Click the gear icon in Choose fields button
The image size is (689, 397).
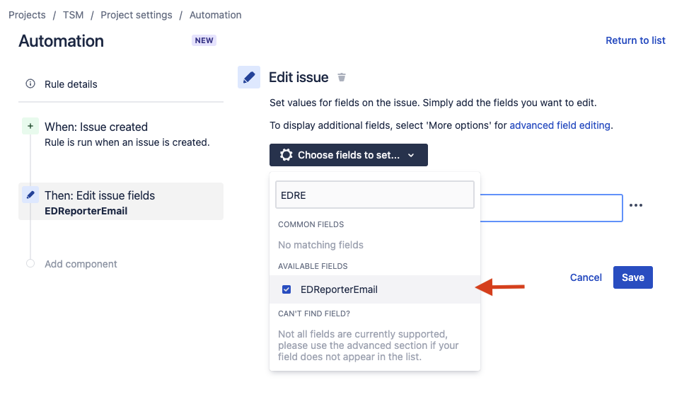286,155
